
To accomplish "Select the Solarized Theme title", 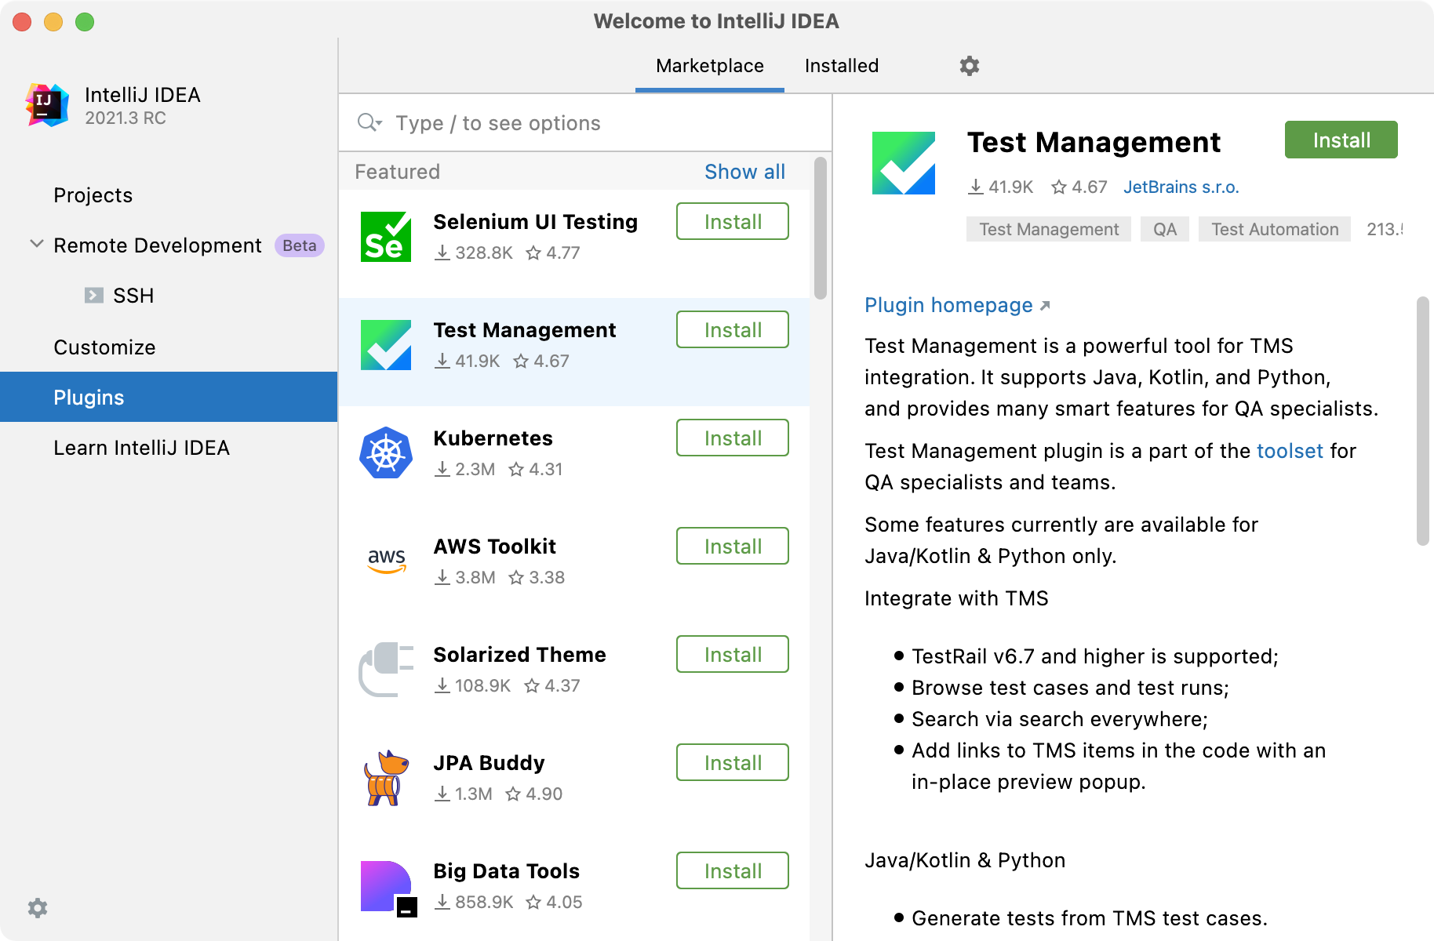I will point(519,655).
